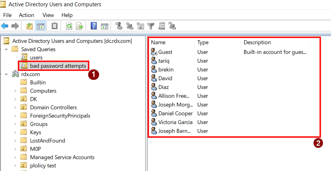
Task: Select the M0P organizational unit
Action: pyautogui.click(x=36, y=149)
